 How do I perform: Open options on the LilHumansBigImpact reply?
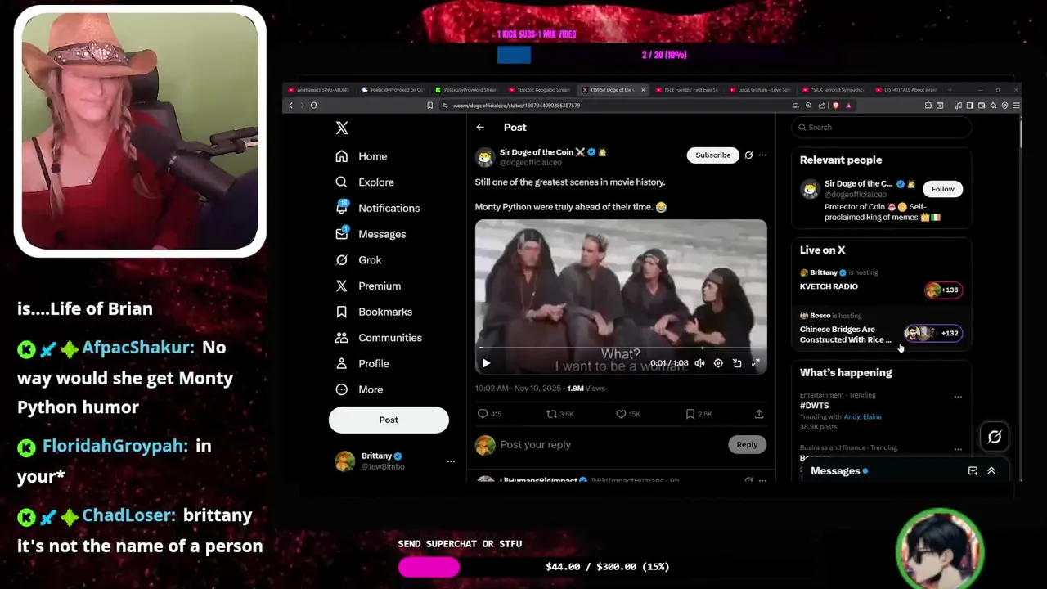coord(762,480)
